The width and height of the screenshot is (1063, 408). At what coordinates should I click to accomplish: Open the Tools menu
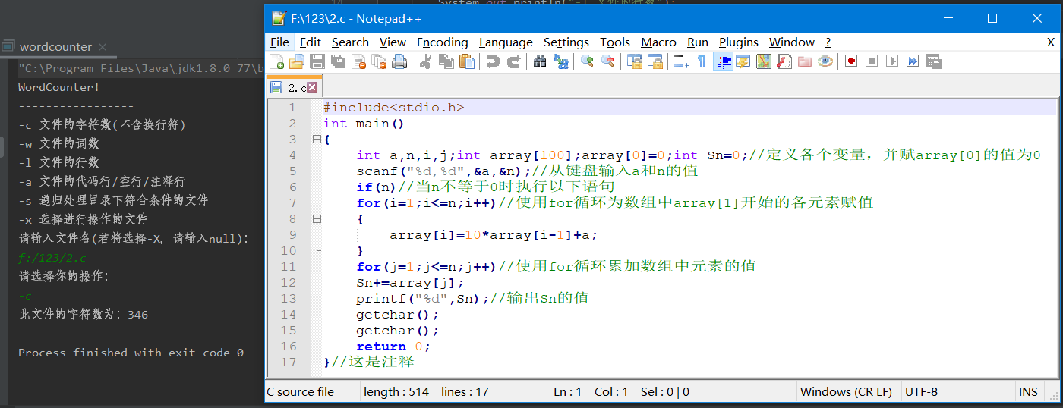coord(615,42)
